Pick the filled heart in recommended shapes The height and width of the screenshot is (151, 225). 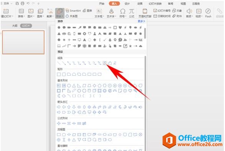pos(120,28)
